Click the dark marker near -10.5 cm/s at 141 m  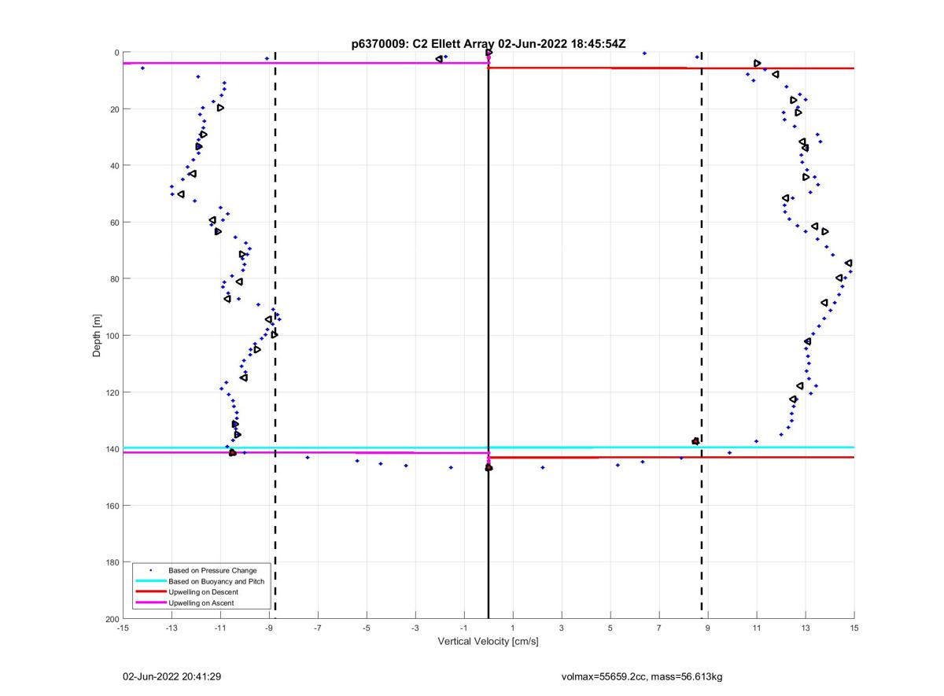pyautogui.click(x=232, y=452)
